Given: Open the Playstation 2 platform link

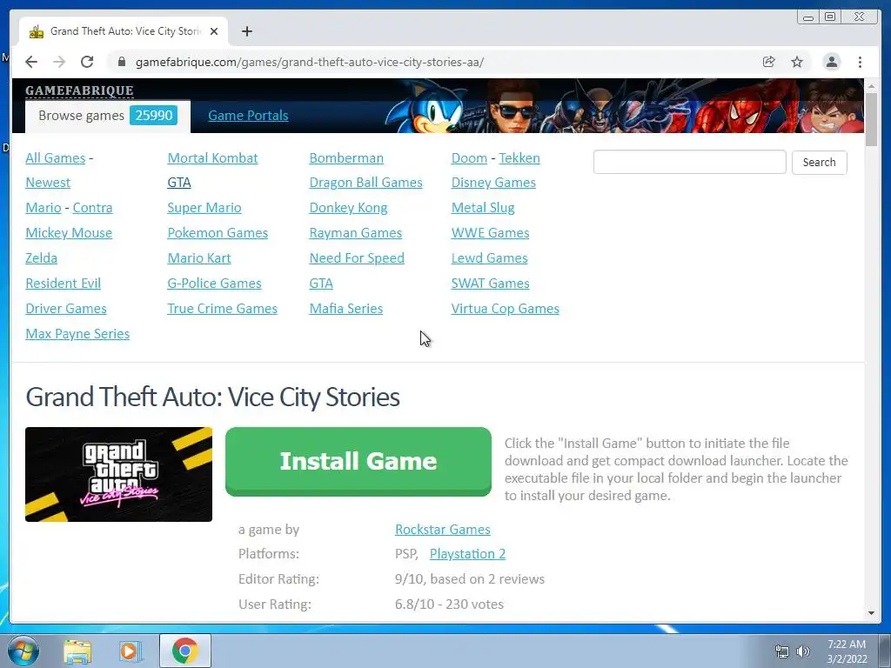Looking at the screenshot, I should point(467,554).
